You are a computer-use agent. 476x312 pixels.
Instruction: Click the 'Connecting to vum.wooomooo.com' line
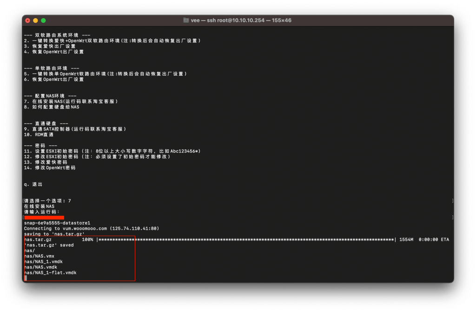point(91,228)
